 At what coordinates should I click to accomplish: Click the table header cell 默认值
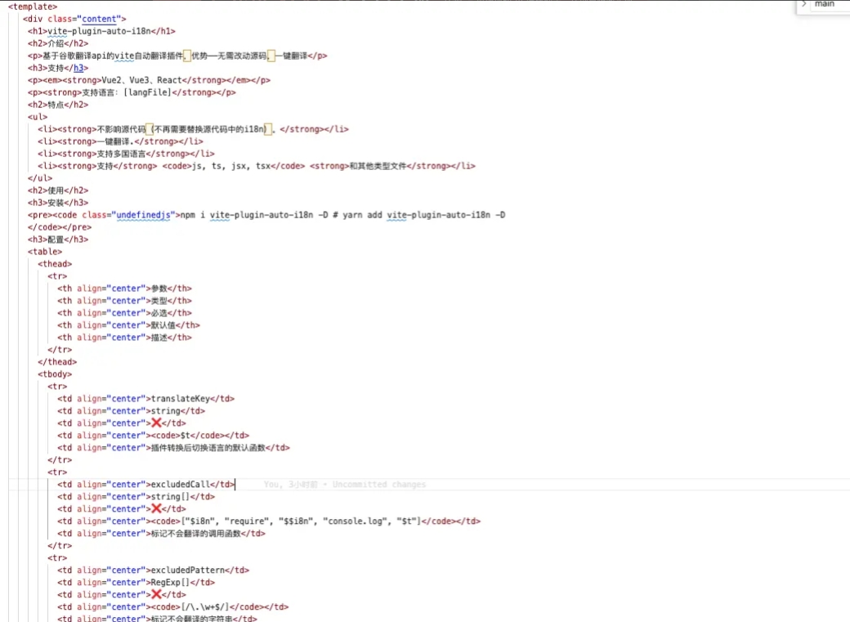[x=129, y=325]
